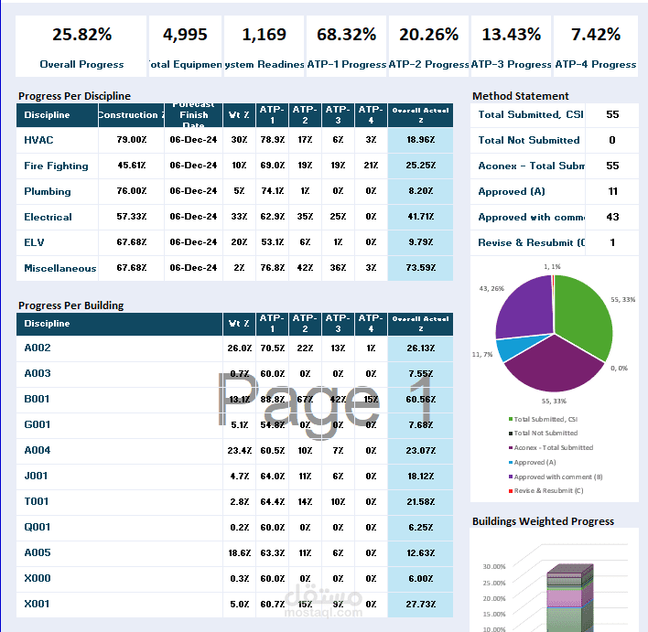Click the ELV discipline cell
The height and width of the screenshot is (632, 648).
pyautogui.click(x=57, y=242)
